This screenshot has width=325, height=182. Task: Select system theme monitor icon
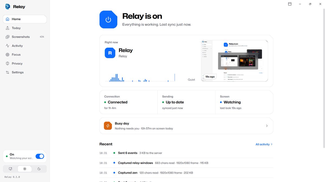click(x=10, y=169)
